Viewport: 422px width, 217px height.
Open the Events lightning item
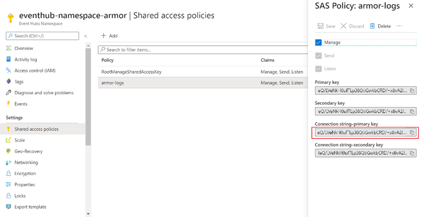point(21,104)
